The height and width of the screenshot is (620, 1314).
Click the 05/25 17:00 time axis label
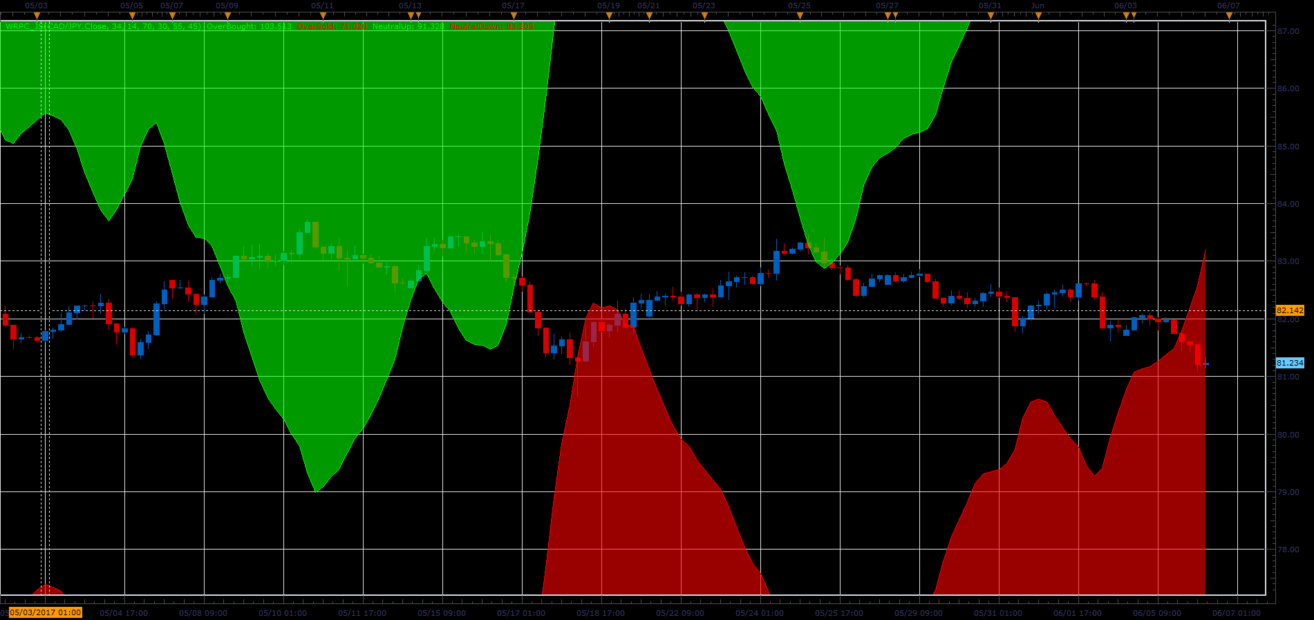pos(839,613)
